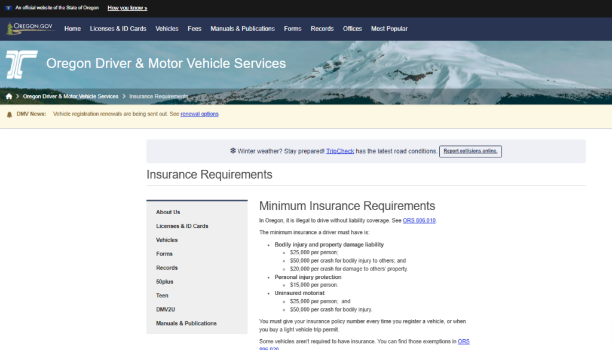Open DMV2U from the sidebar
The height and width of the screenshot is (350, 612).
coord(166,309)
